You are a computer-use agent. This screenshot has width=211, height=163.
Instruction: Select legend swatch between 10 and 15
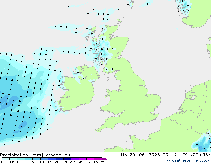[44, 159]
